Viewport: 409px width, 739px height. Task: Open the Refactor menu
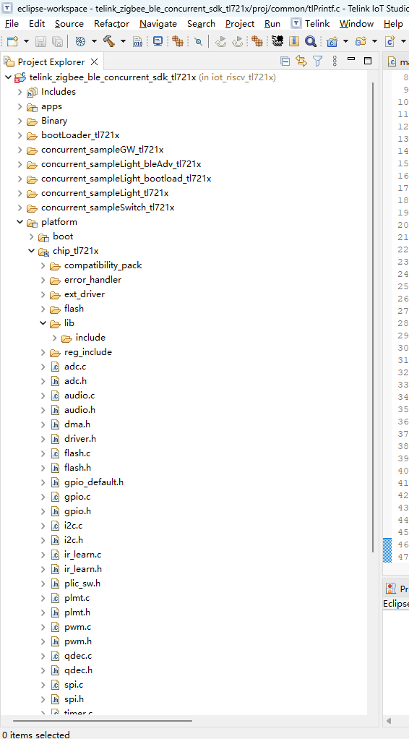pos(112,24)
